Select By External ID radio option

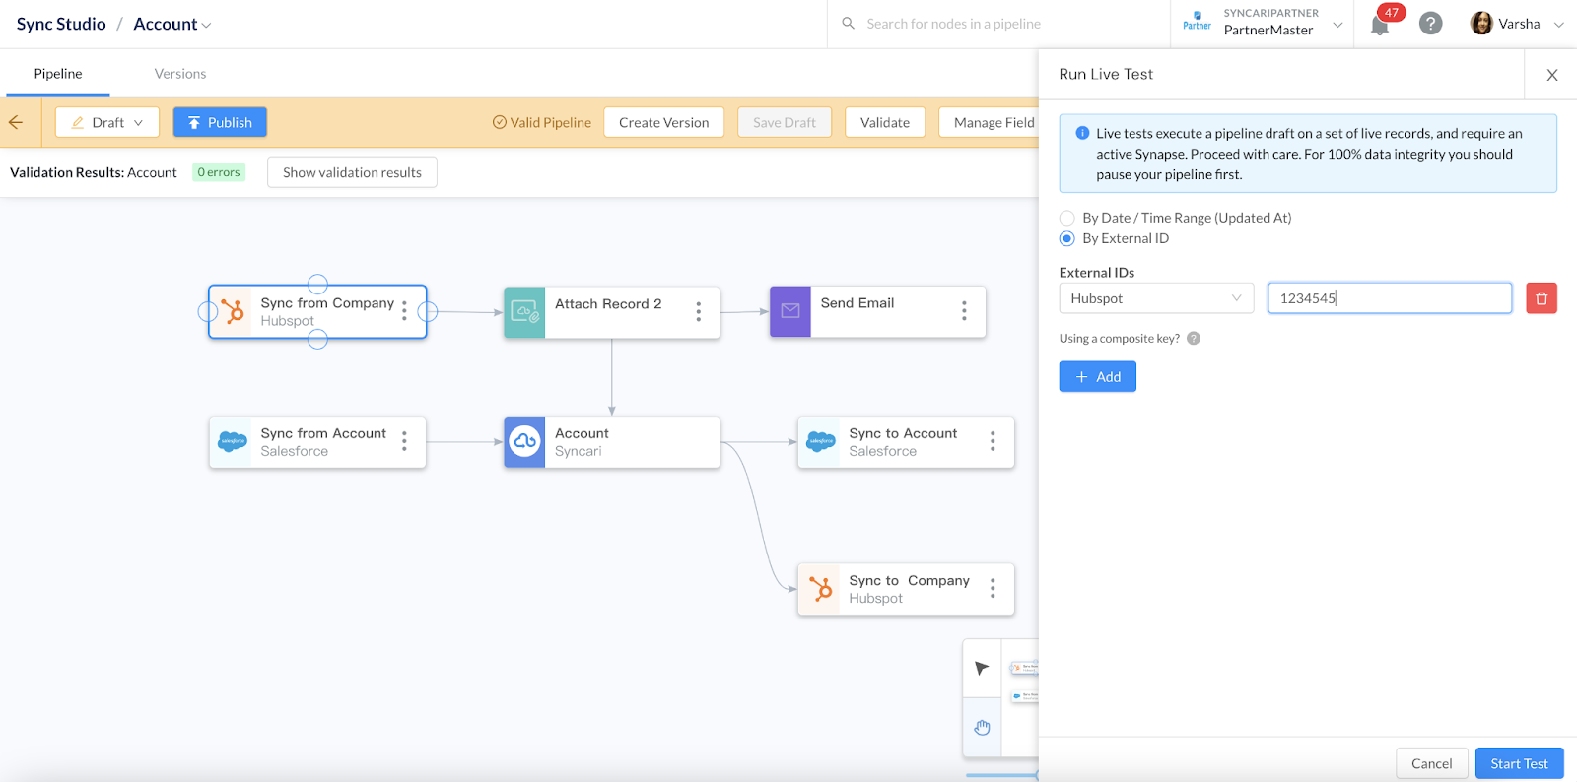pos(1066,238)
